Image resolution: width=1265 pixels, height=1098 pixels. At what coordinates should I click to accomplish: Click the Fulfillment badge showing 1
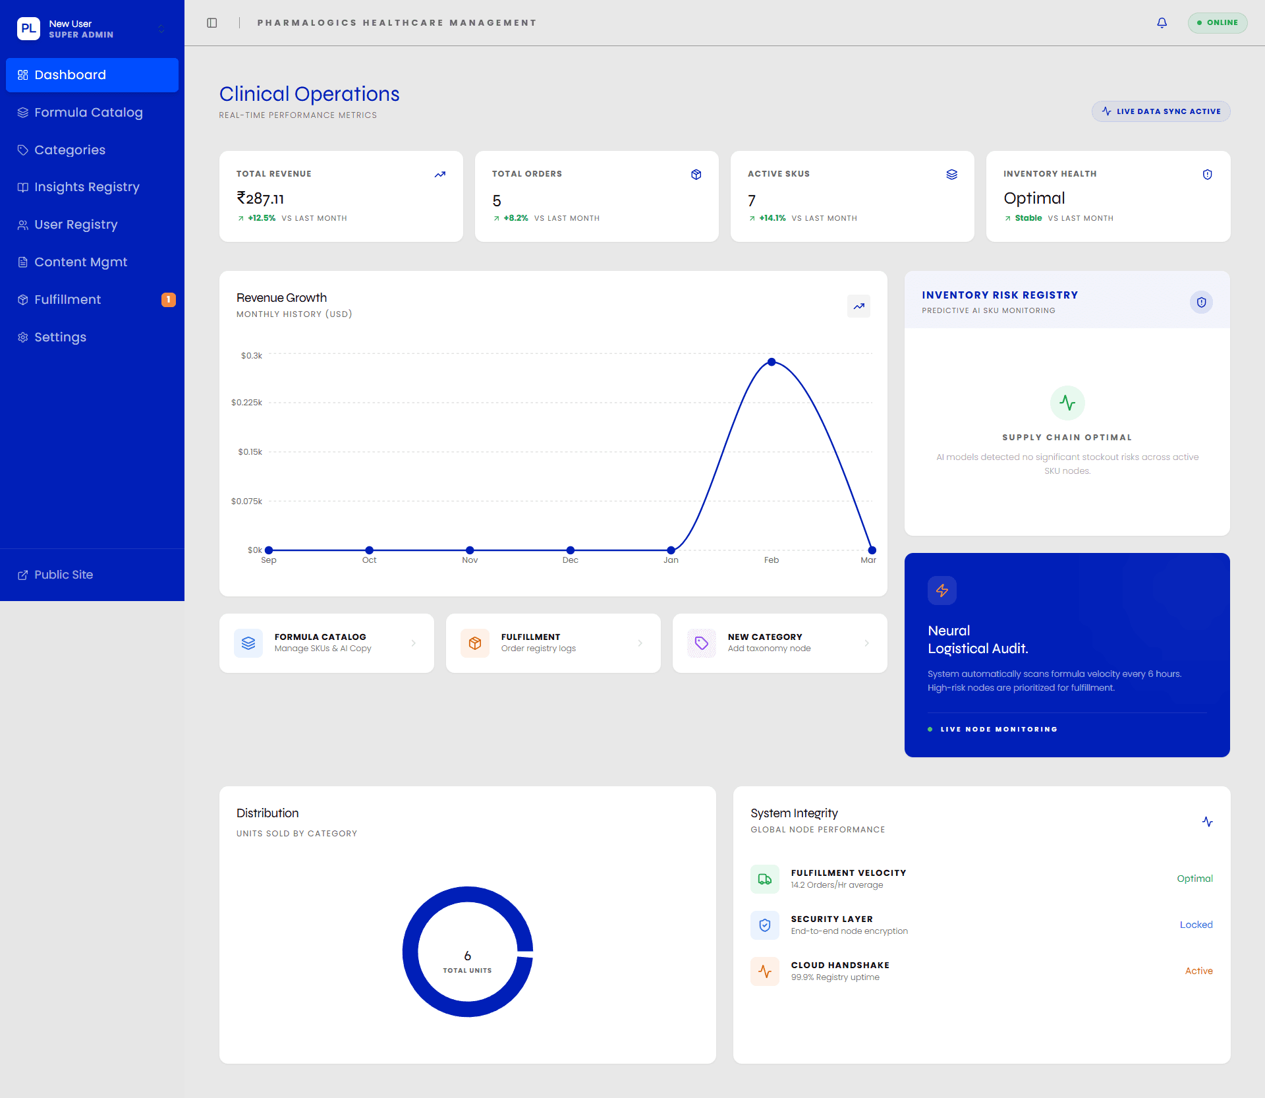point(169,300)
